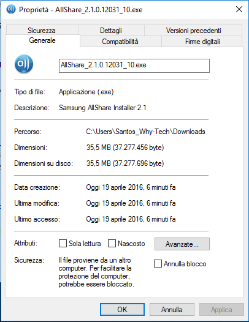
Task: Click the Ultimo accesso date value
Action: (x=131, y=219)
